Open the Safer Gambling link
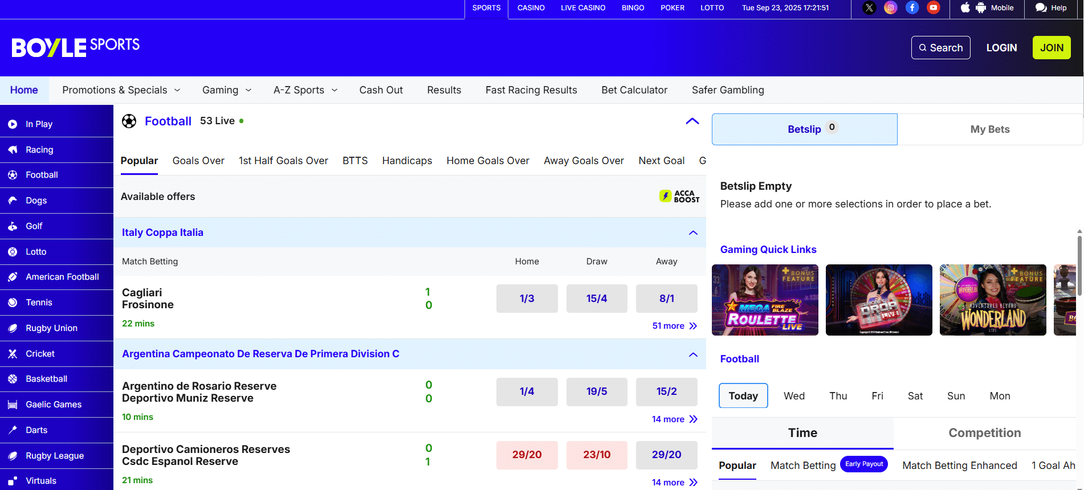Viewport: 1084px width, 490px height. (728, 90)
